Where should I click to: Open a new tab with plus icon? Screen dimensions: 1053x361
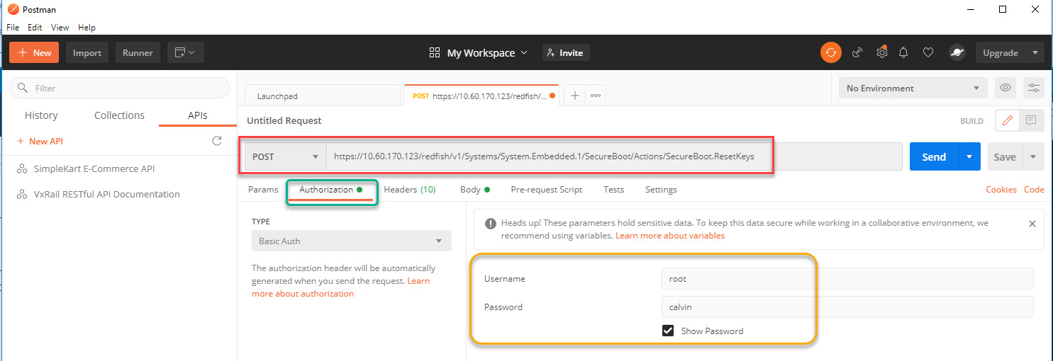point(574,96)
